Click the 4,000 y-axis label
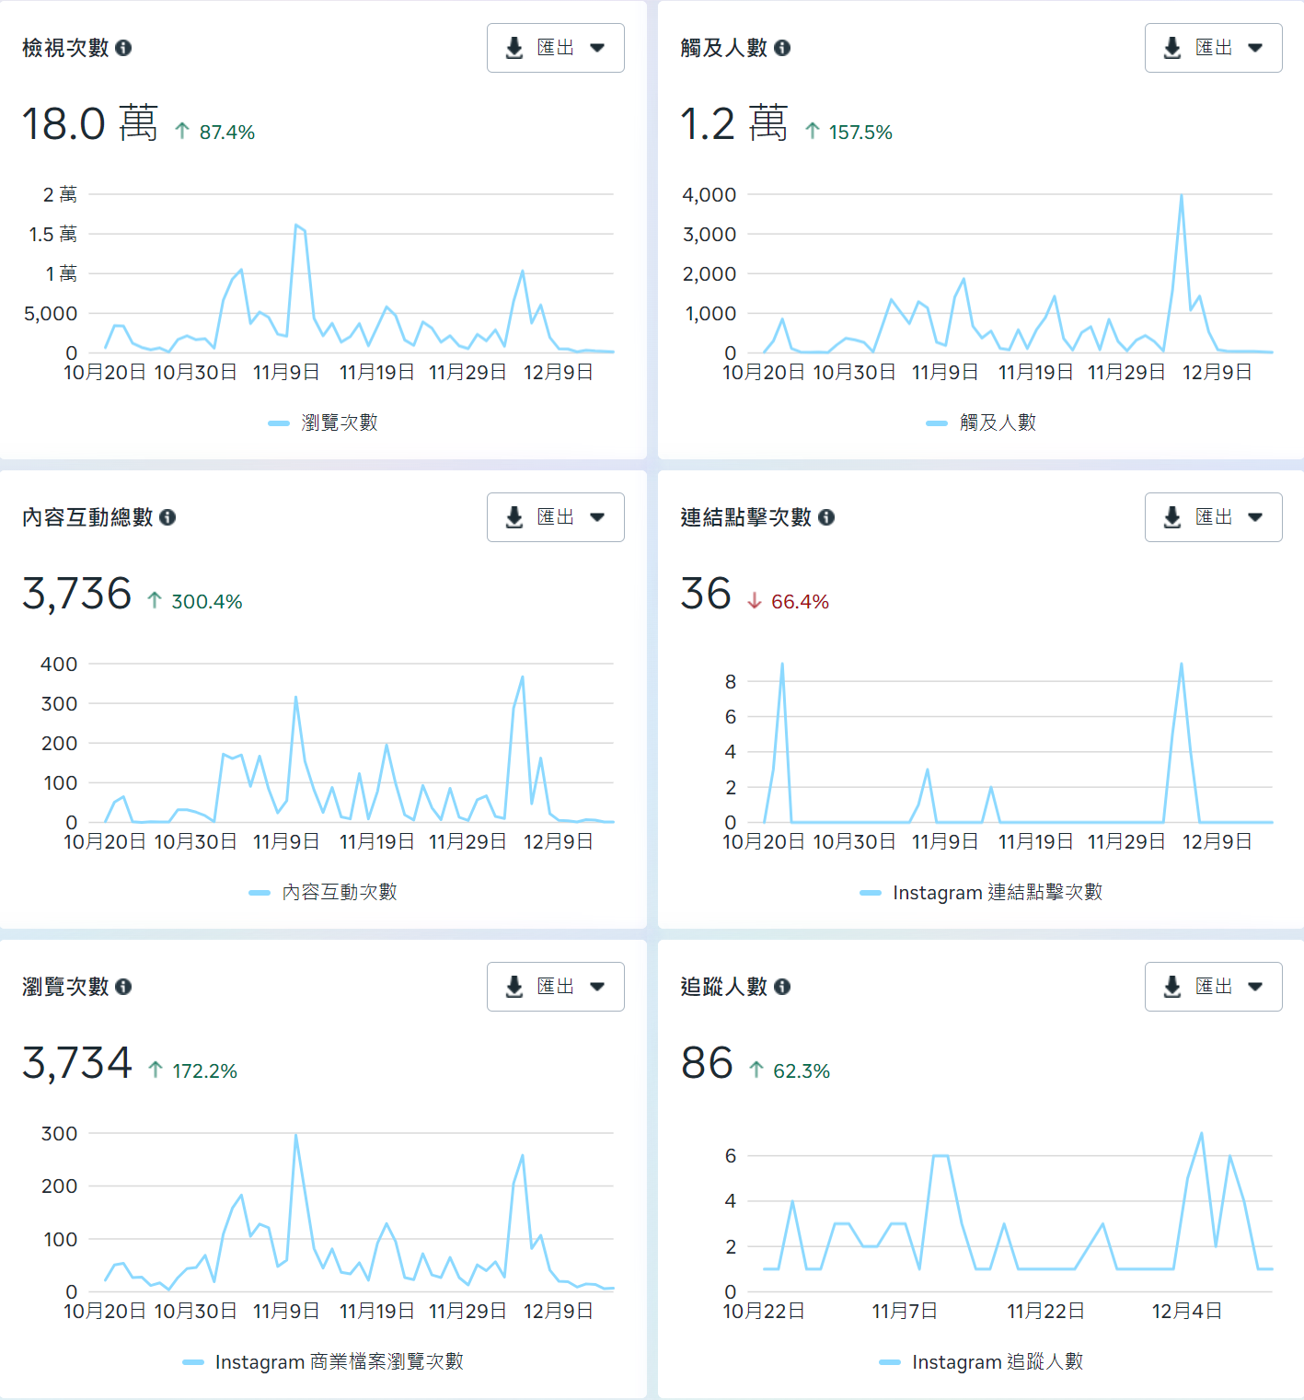 point(710,194)
